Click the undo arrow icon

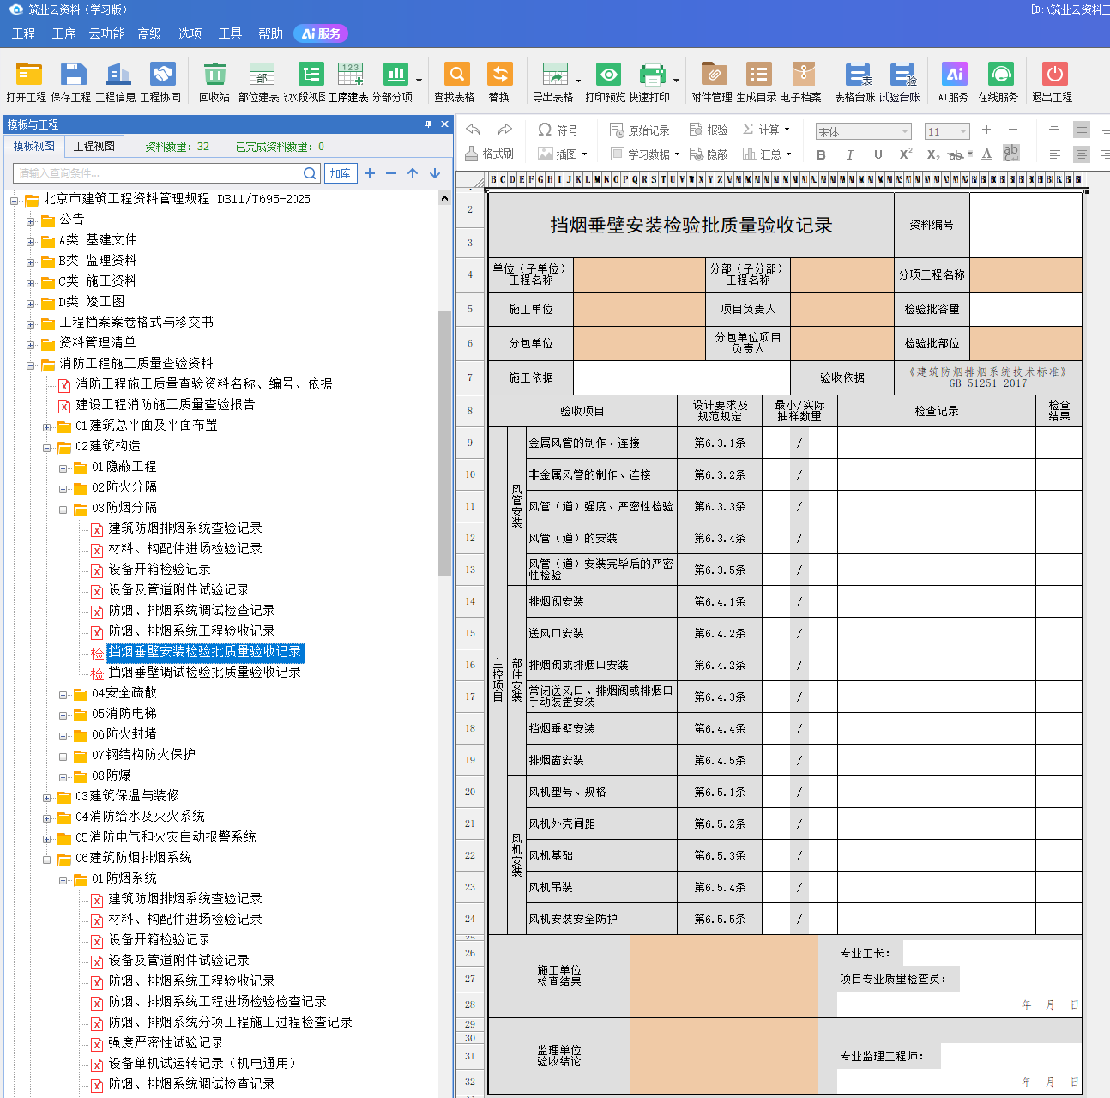(x=473, y=130)
